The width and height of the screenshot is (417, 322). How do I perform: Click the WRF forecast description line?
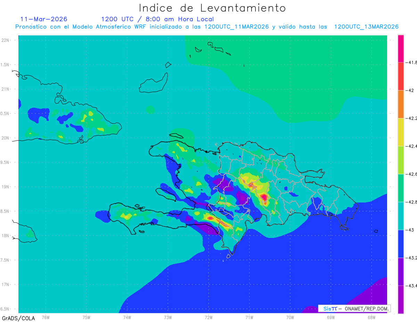click(x=207, y=27)
